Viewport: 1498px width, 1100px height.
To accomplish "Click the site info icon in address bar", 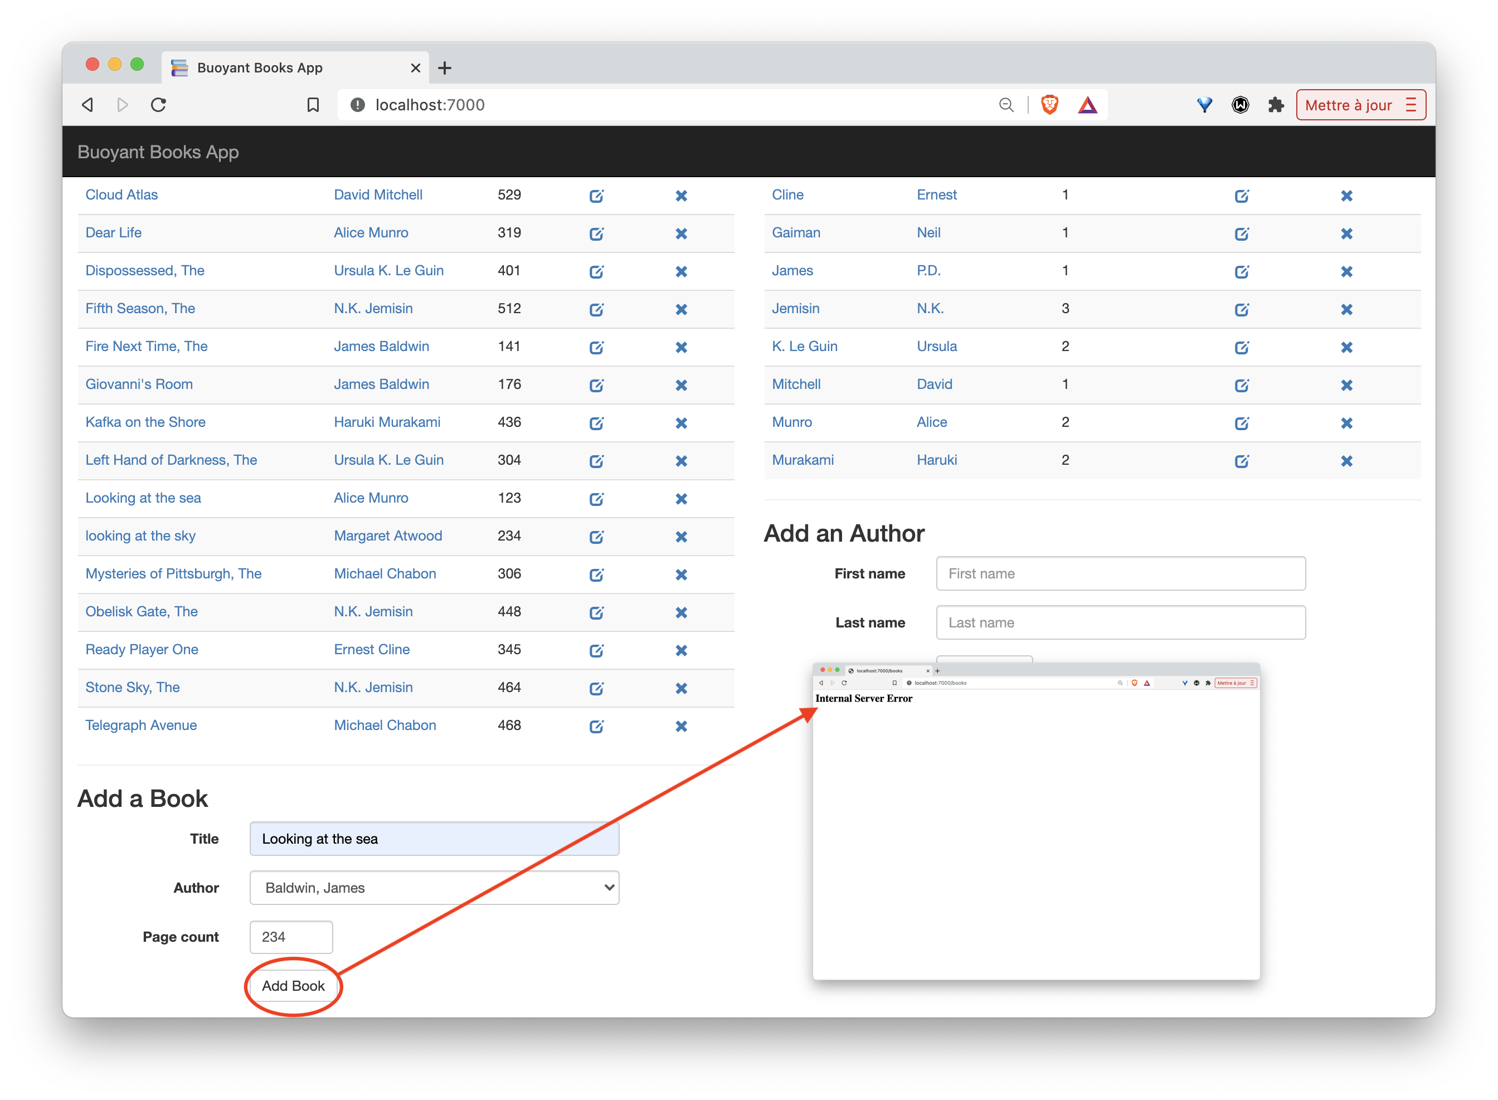I will (357, 105).
